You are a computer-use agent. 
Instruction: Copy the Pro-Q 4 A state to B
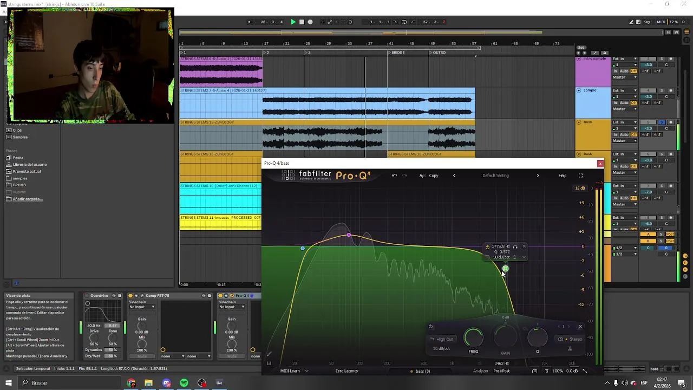click(x=434, y=175)
